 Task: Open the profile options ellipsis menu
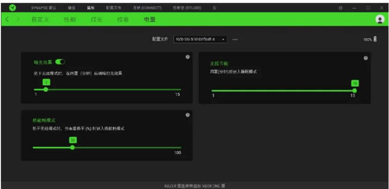pos(235,40)
